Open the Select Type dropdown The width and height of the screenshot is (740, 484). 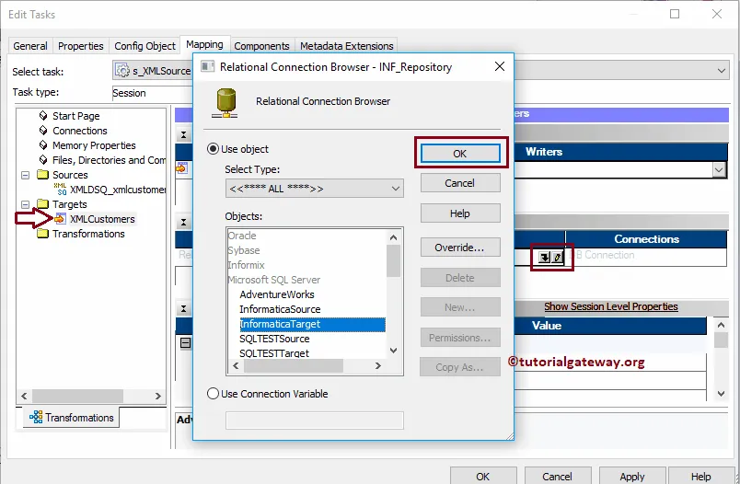coord(314,189)
